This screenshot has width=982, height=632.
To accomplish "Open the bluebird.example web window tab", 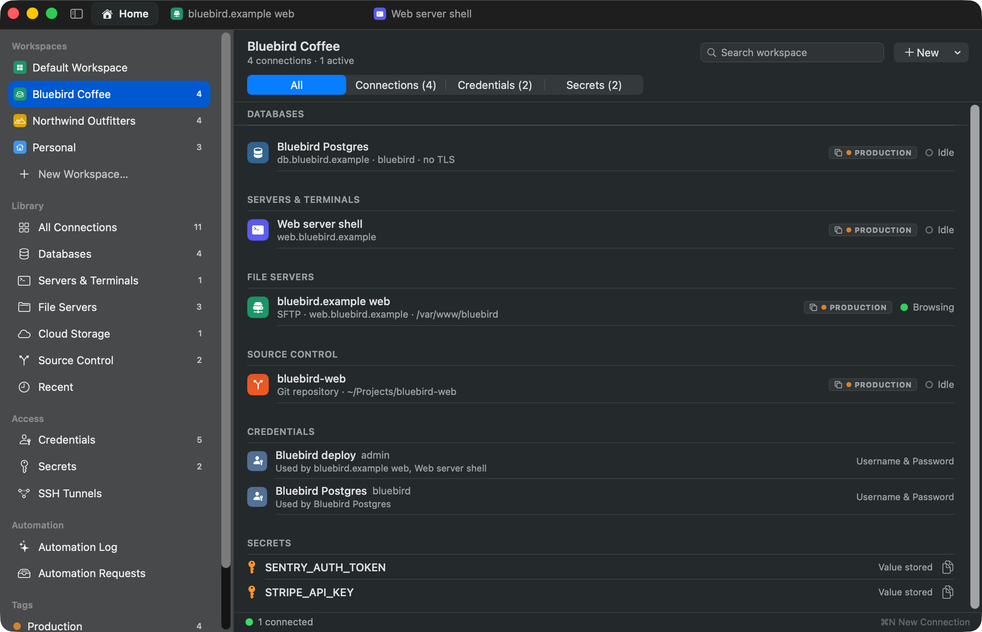I will [233, 14].
